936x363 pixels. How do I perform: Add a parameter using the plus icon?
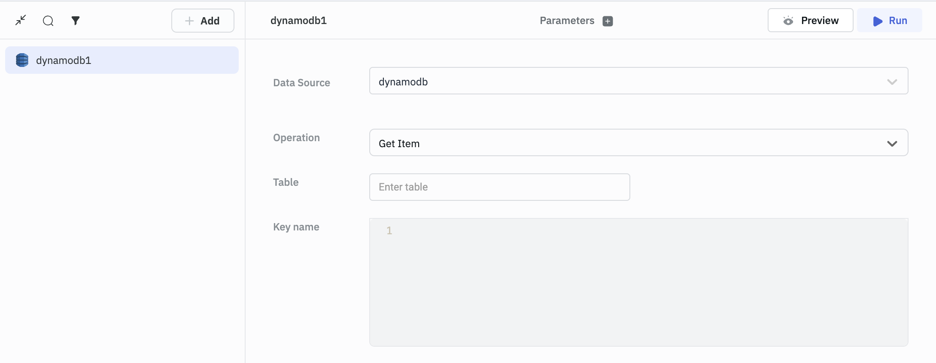608,21
